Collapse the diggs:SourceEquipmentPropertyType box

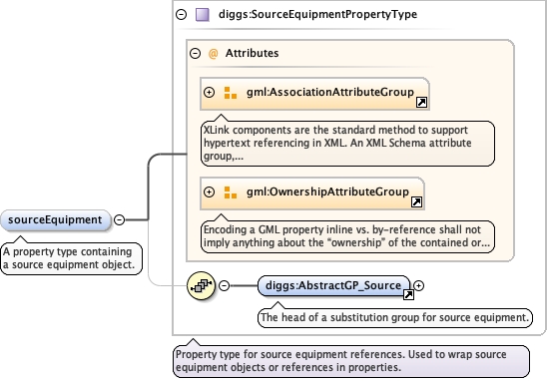point(181,14)
